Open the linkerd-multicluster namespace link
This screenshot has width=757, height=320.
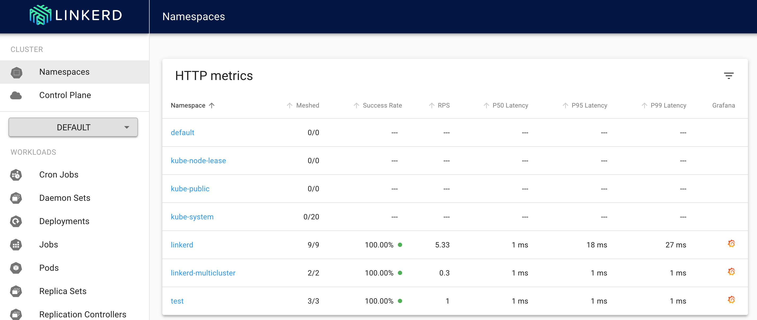[x=203, y=273]
